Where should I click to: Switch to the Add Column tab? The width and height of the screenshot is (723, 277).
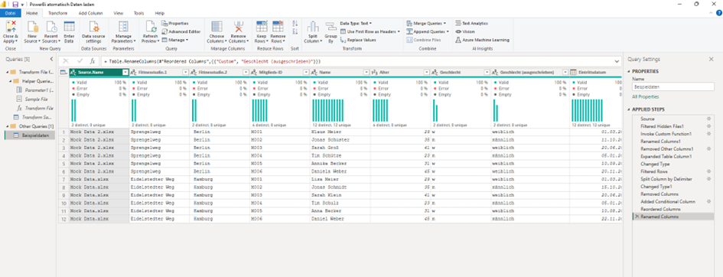[x=90, y=13]
